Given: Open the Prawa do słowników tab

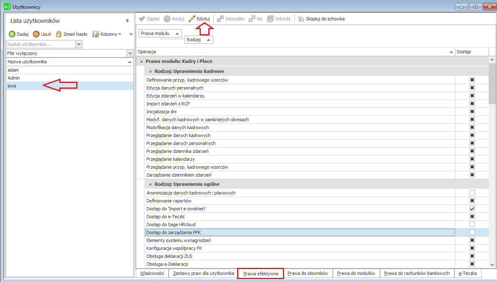Looking at the screenshot, I should pyautogui.click(x=308, y=273).
